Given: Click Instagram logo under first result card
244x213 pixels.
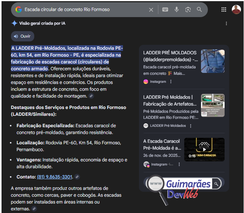Looking at the screenshot, I should (146, 82).
